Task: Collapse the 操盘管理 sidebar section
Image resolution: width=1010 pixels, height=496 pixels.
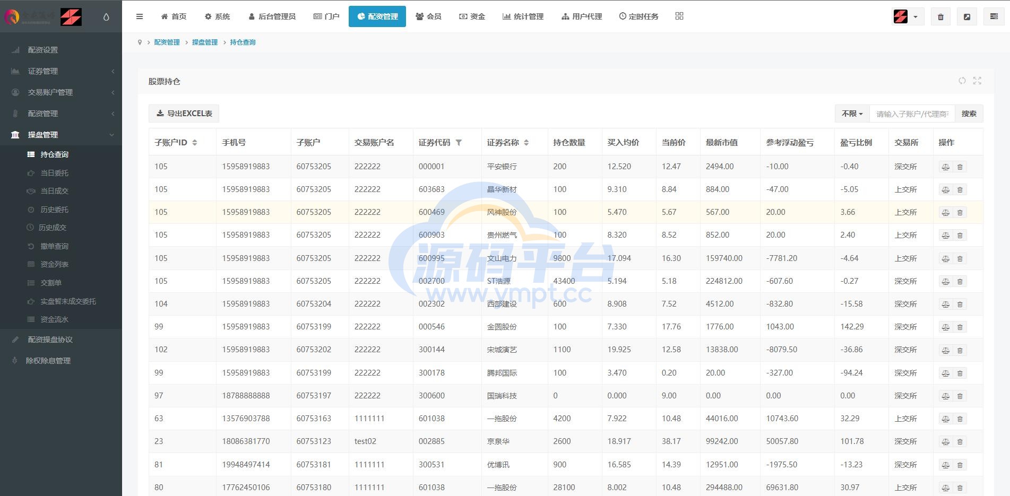Action: pos(61,135)
